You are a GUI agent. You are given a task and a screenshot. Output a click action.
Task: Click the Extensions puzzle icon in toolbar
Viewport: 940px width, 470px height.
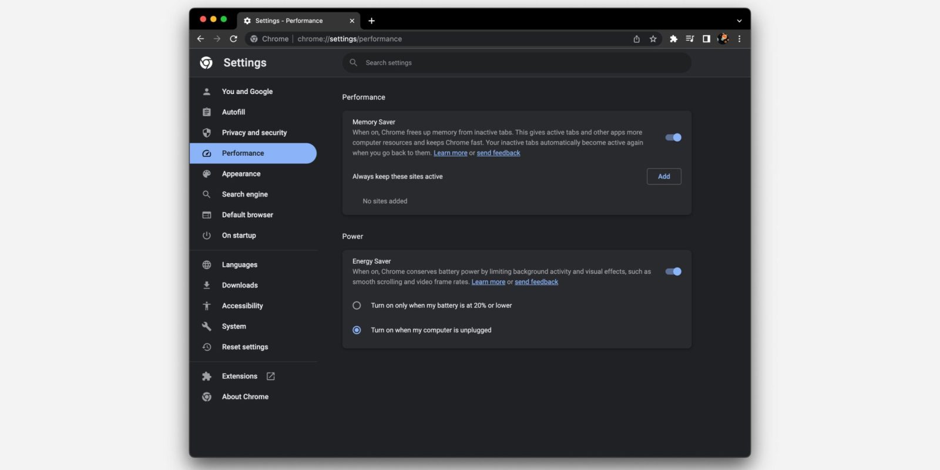[x=673, y=39]
